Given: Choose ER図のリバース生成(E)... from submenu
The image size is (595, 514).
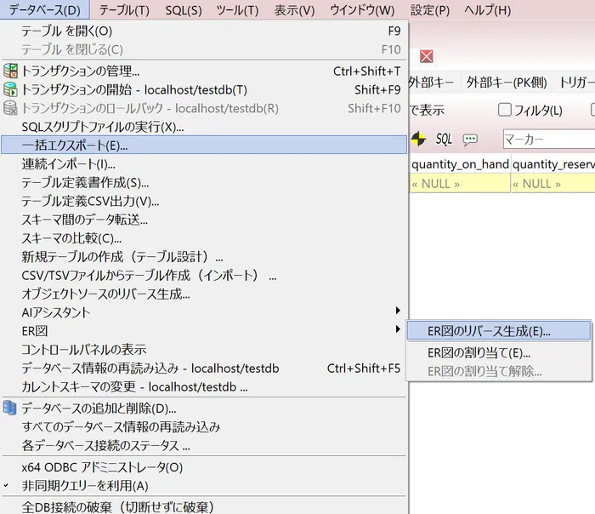Looking at the screenshot, I should 489,331.
